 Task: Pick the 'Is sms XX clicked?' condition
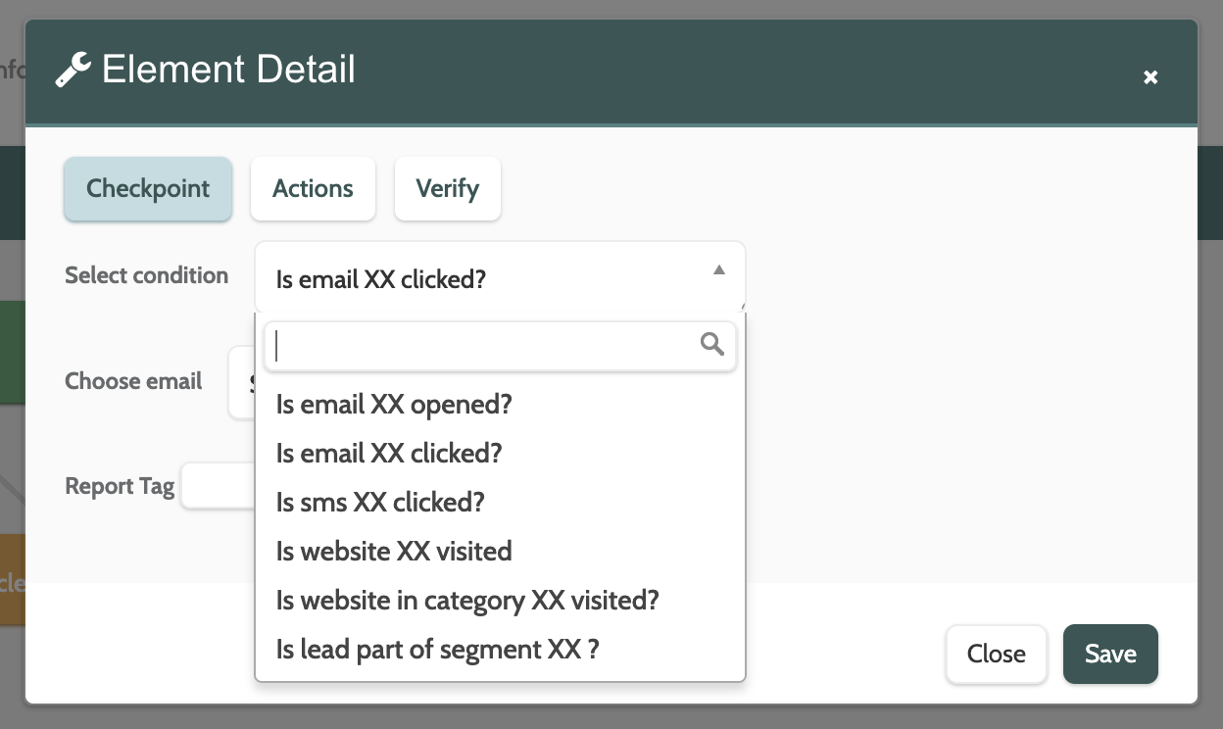[x=380, y=503]
